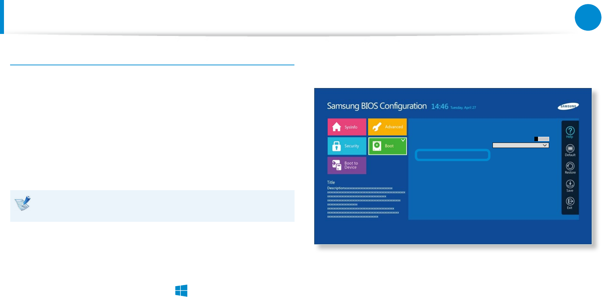Open the SysInfo home tile
Viewport: 604px width, 297px height.
point(347,127)
